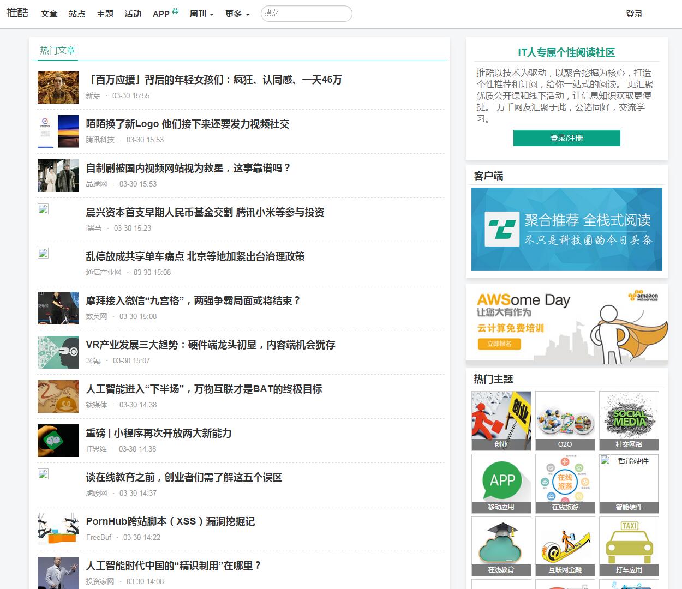Open the O2O topic tile
This screenshot has width=682, height=589.
(x=565, y=420)
